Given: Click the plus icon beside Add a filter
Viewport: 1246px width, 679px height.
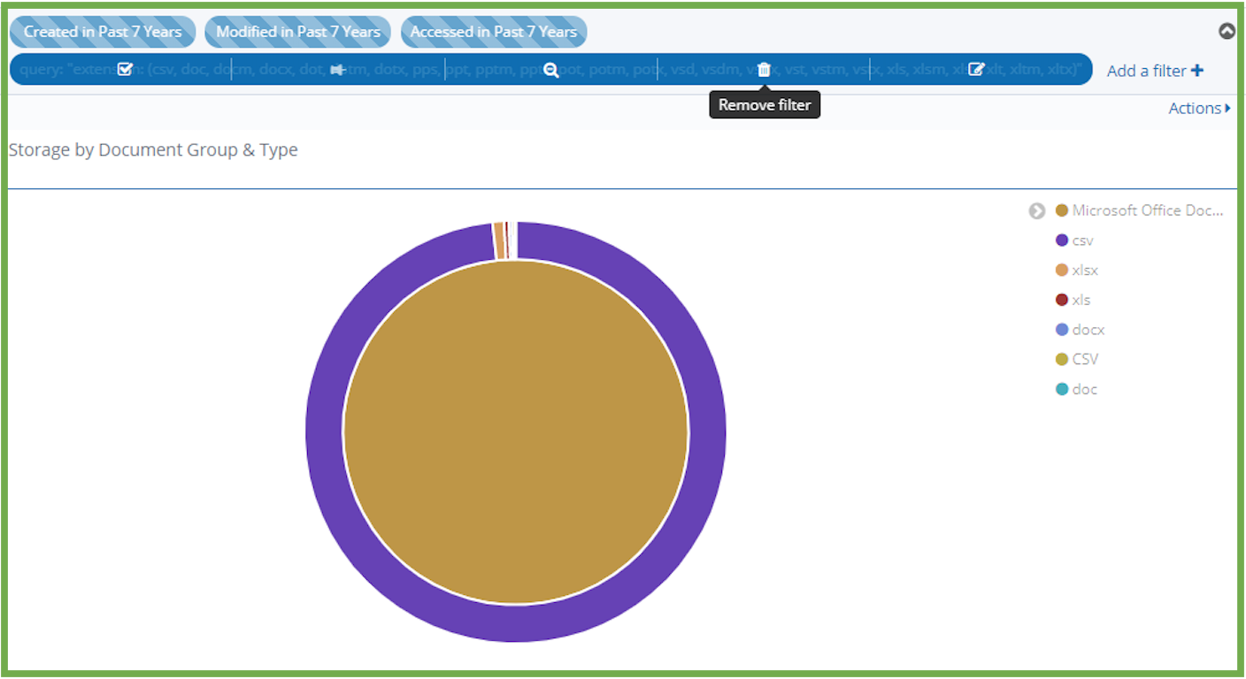Looking at the screenshot, I should (x=1196, y=71).
